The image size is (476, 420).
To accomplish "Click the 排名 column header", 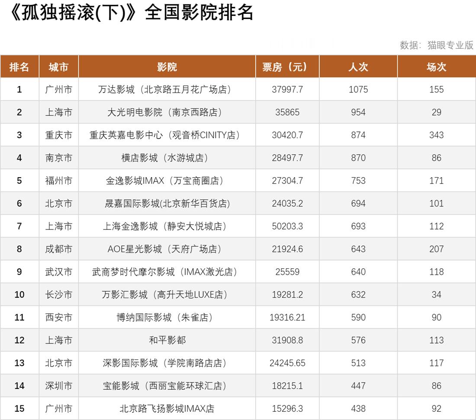I will point(19,67).
